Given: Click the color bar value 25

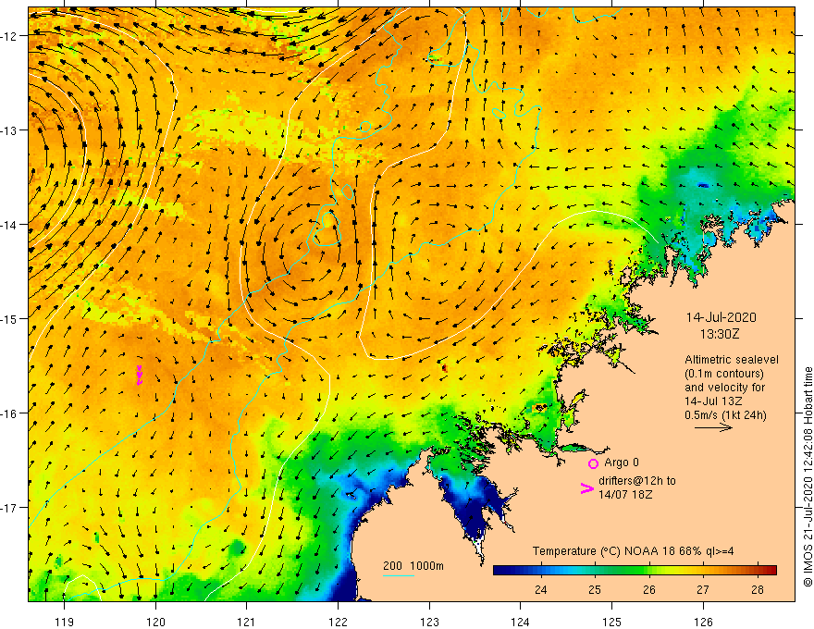Looking at the screenshot, I should [595, 590].
